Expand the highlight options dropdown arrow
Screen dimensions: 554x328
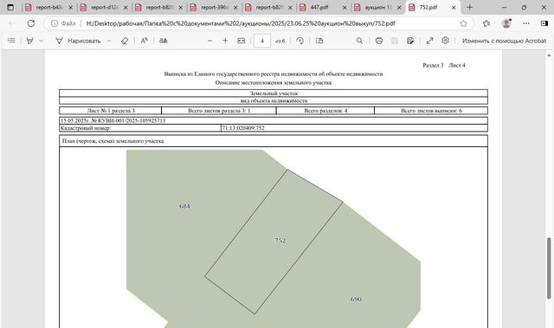[x=41, y=41]
